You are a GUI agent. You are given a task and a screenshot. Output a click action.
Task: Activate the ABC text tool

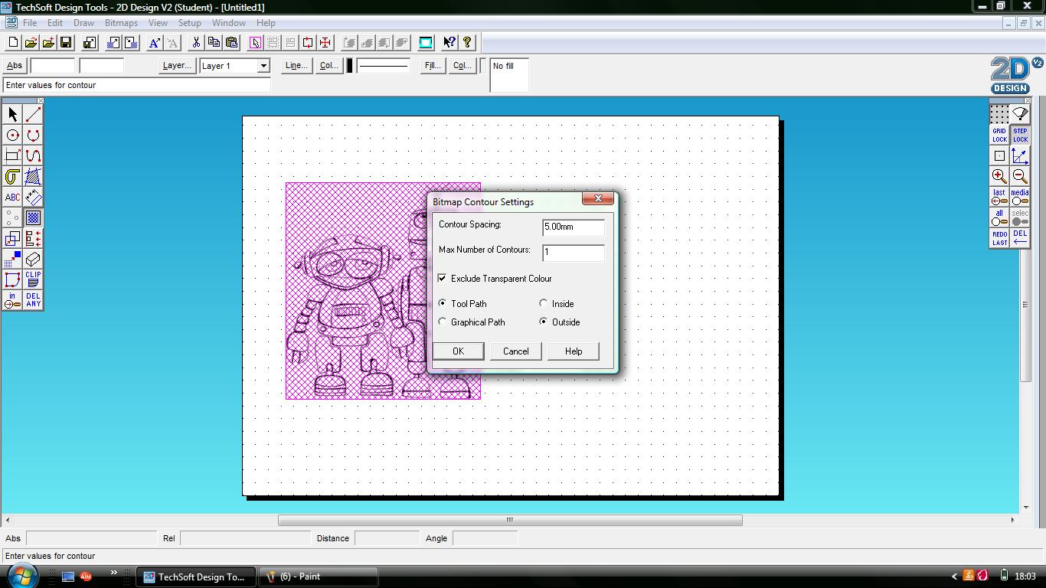tap(11, 197)
